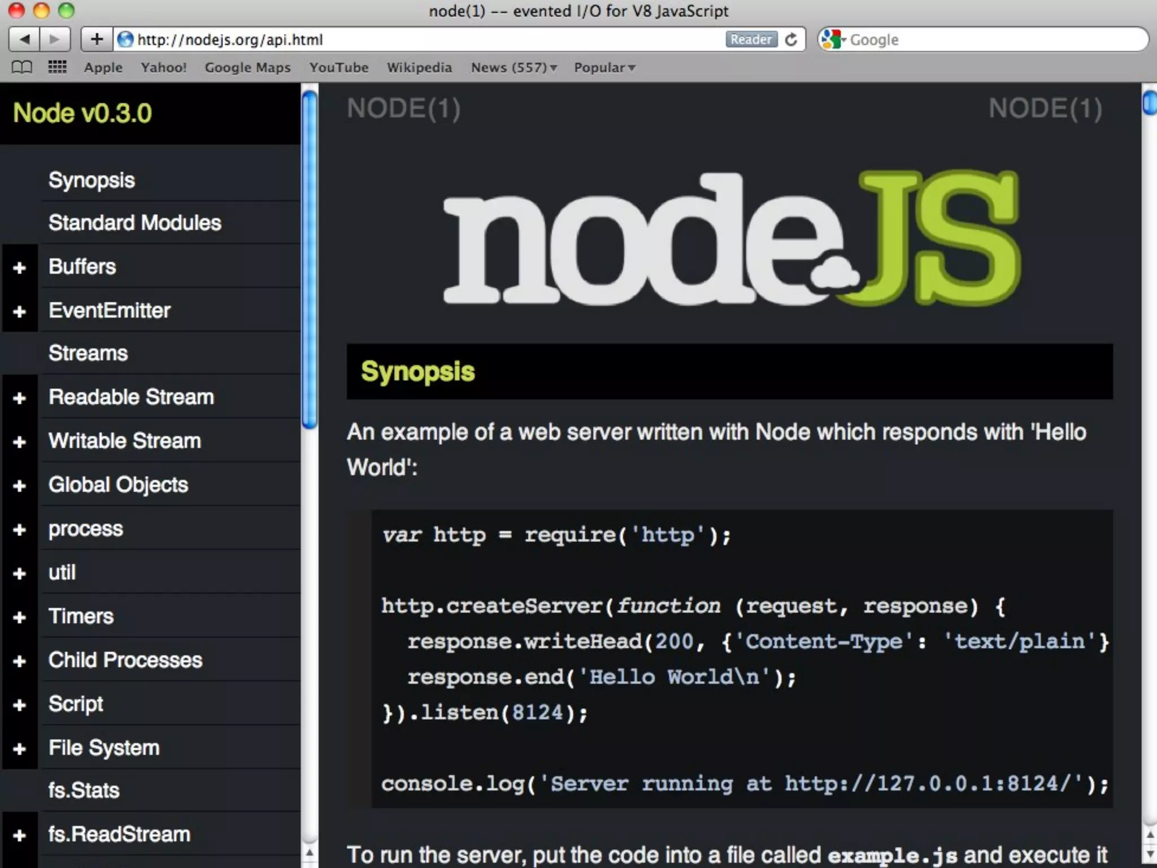Open the Top Sites grid icon
This screenshot has width=1157, height=868.
(57, 67)
